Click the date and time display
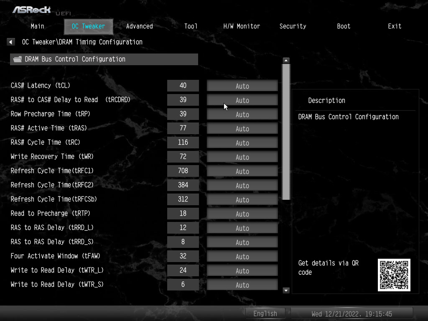Image resolution: width=428 pixels, height=321 pixels. pyautogui.click(x=352, y=313)
